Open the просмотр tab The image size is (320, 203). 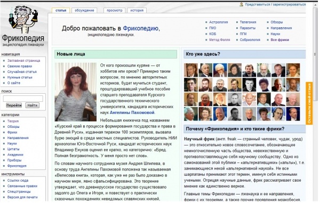(x=114, y=11)
